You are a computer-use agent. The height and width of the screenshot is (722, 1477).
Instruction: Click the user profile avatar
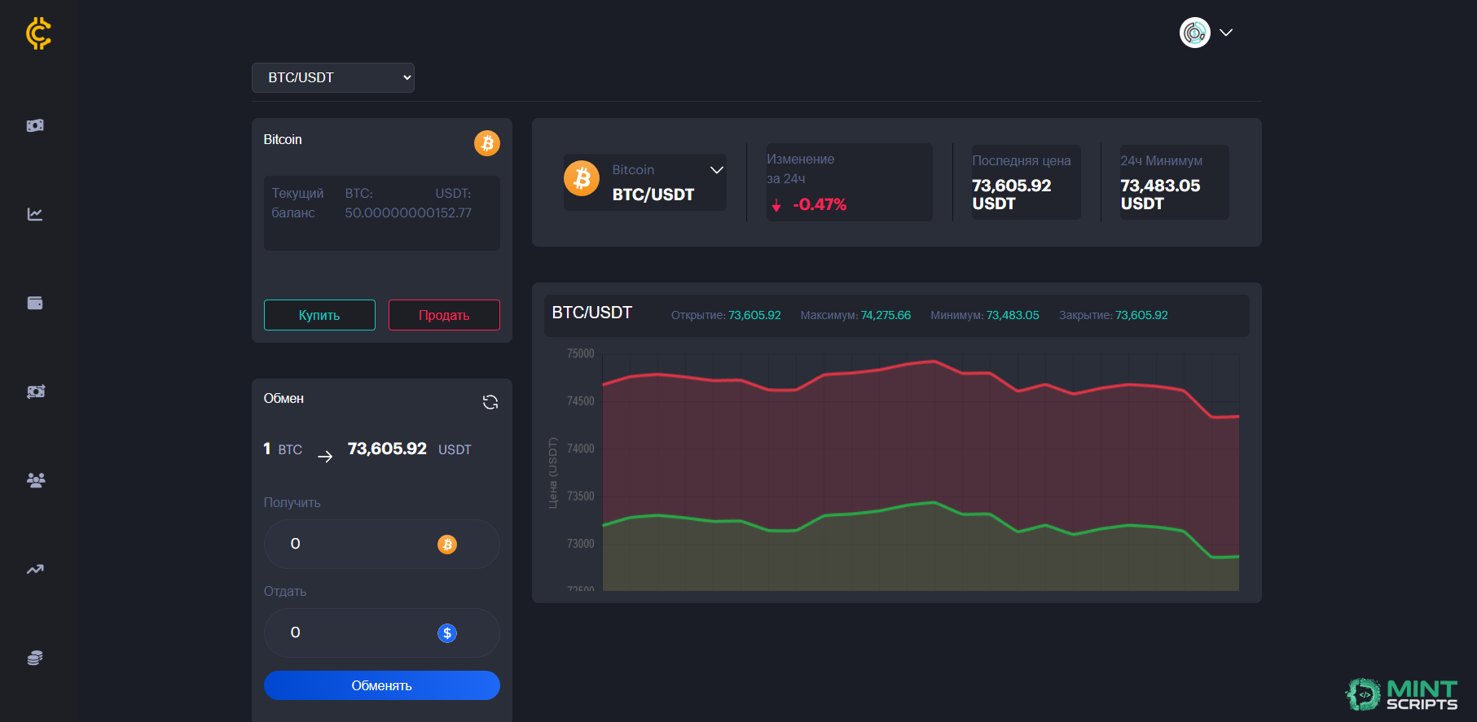1195,33
